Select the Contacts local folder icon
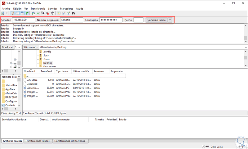Viewport: 248px width, 149px height. 3,105
